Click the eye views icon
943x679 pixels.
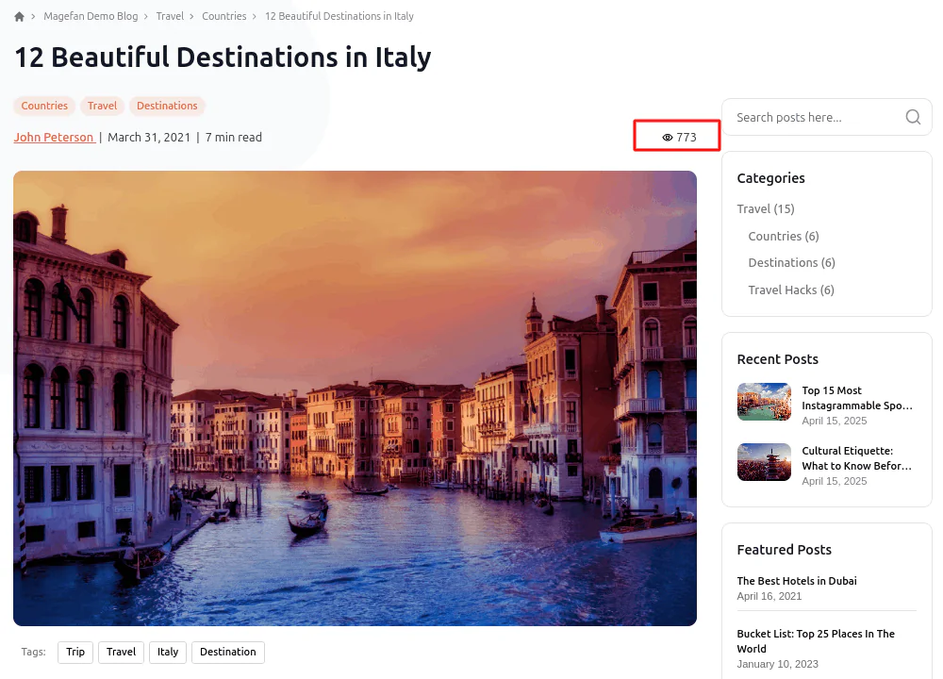tap(667, 137)
